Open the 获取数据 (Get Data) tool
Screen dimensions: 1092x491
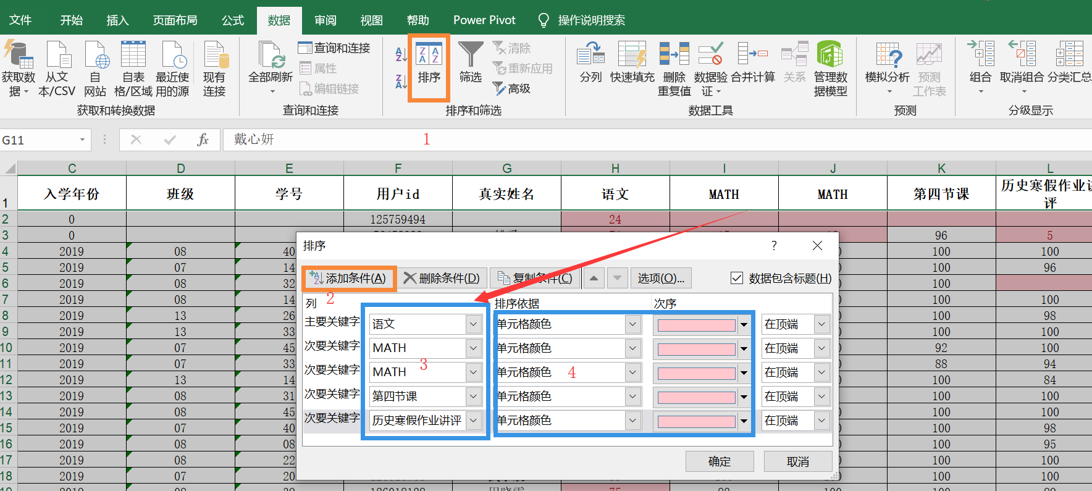tap(18, 69)
